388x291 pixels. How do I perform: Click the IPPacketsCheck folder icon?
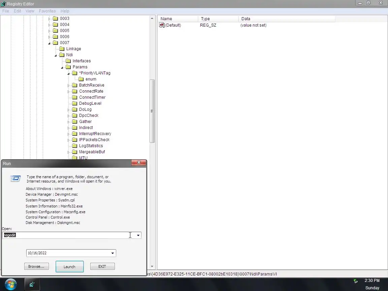75,140
